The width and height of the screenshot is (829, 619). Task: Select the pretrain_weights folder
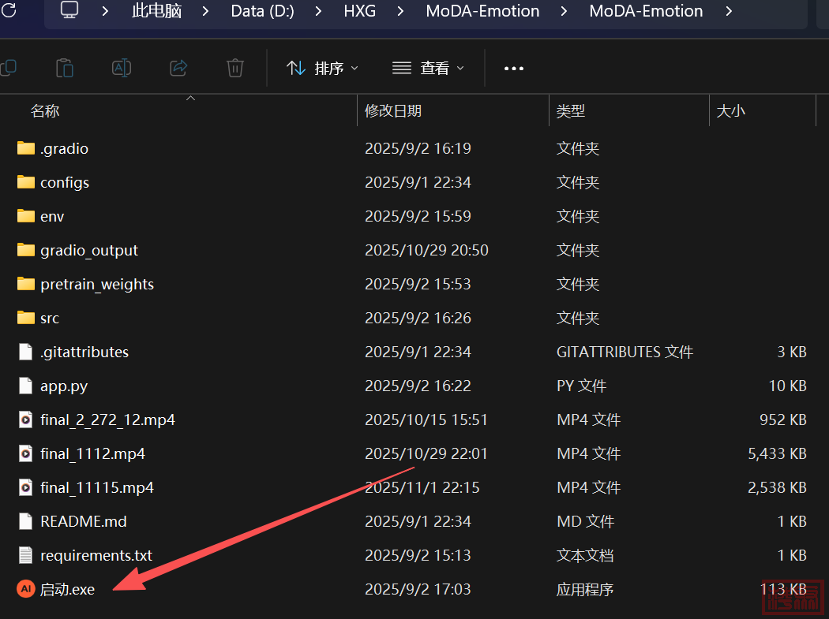[96, 284]
